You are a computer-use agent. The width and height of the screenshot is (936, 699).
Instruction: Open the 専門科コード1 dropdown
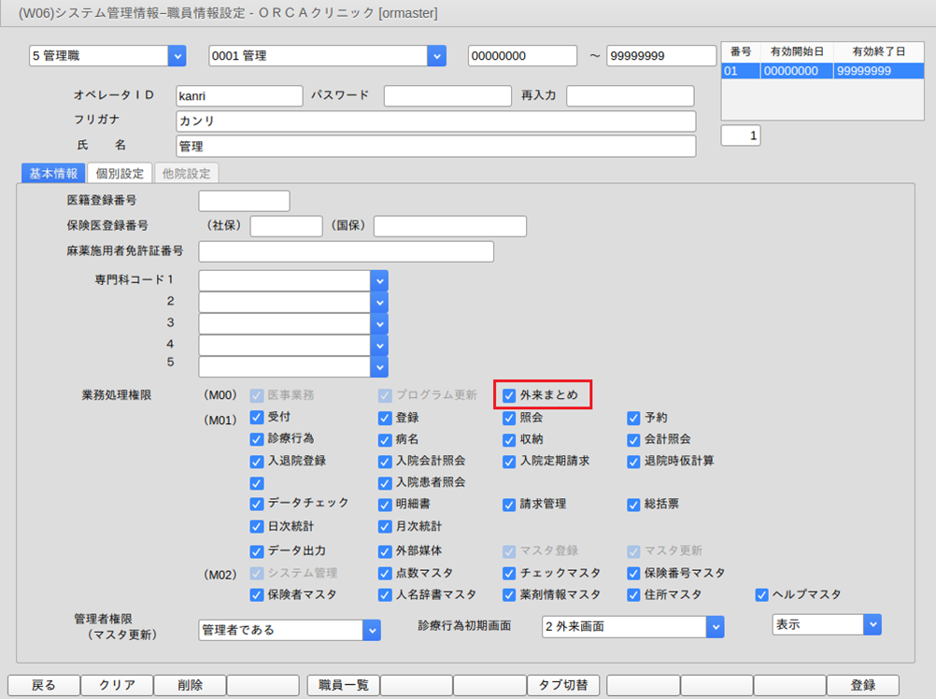point(379,280)
